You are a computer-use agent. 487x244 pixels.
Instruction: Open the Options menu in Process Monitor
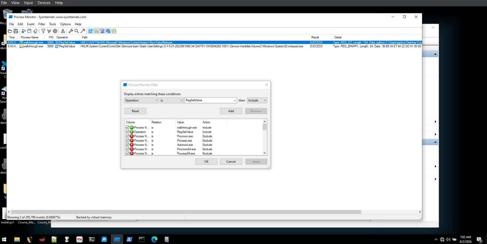[x=65, y=24]
